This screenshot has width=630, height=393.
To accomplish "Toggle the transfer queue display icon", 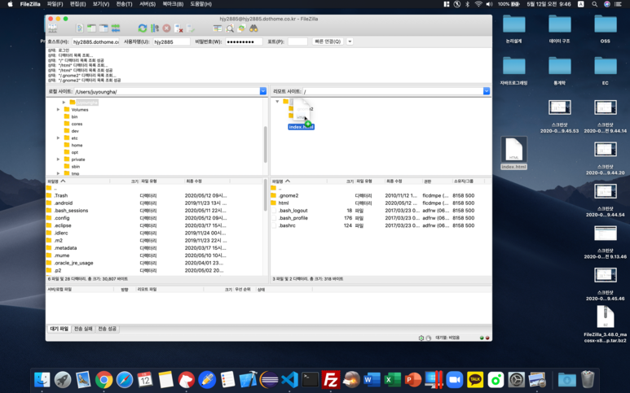I will (x=116, y=28).
